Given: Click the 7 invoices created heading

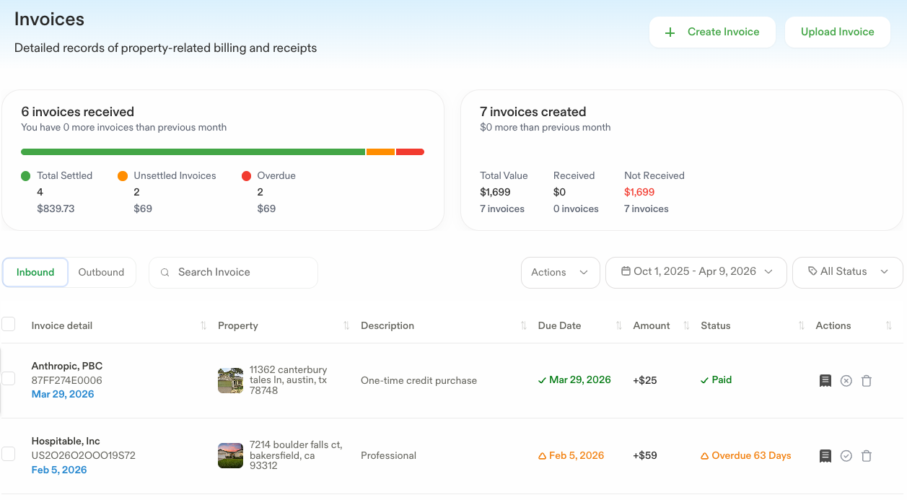Looking at the screenshot, I should click(533, 112).
